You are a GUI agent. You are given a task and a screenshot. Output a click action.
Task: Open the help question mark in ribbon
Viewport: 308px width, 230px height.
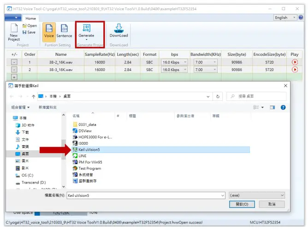point(301,18)
